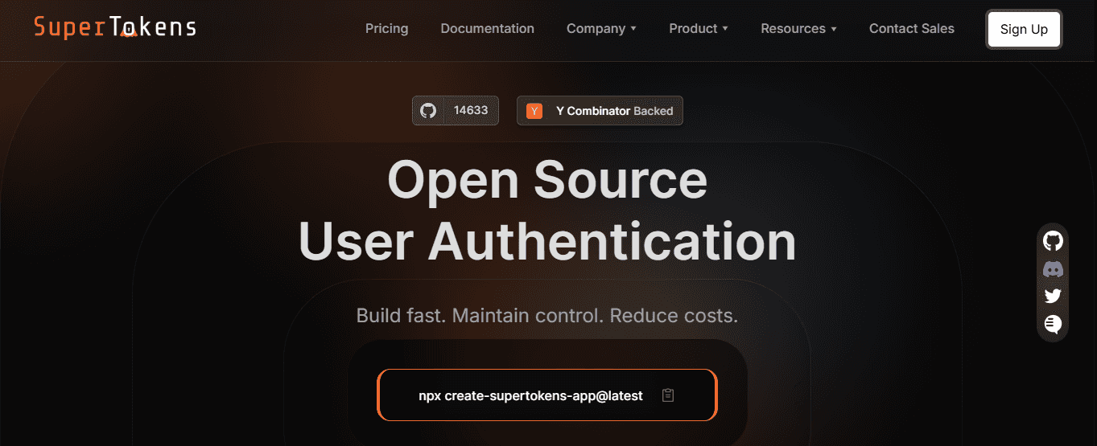Expand the Product dropdown menu
The height and width of the screenshot is (446, 1097).
(699, 29)
